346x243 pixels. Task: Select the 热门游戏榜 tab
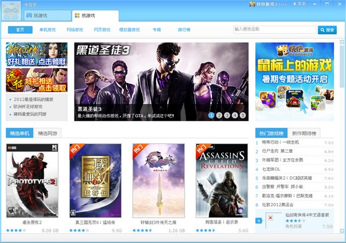pos(271,133)
